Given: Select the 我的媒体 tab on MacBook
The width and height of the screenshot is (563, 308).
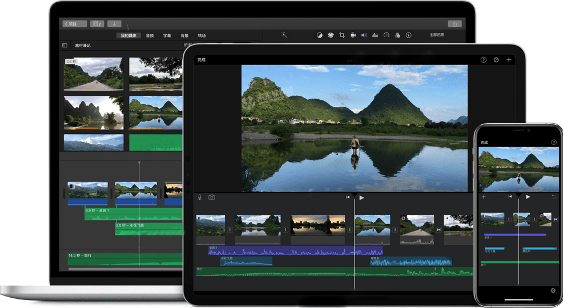Looking at the screenshot, I should (128, 35).
